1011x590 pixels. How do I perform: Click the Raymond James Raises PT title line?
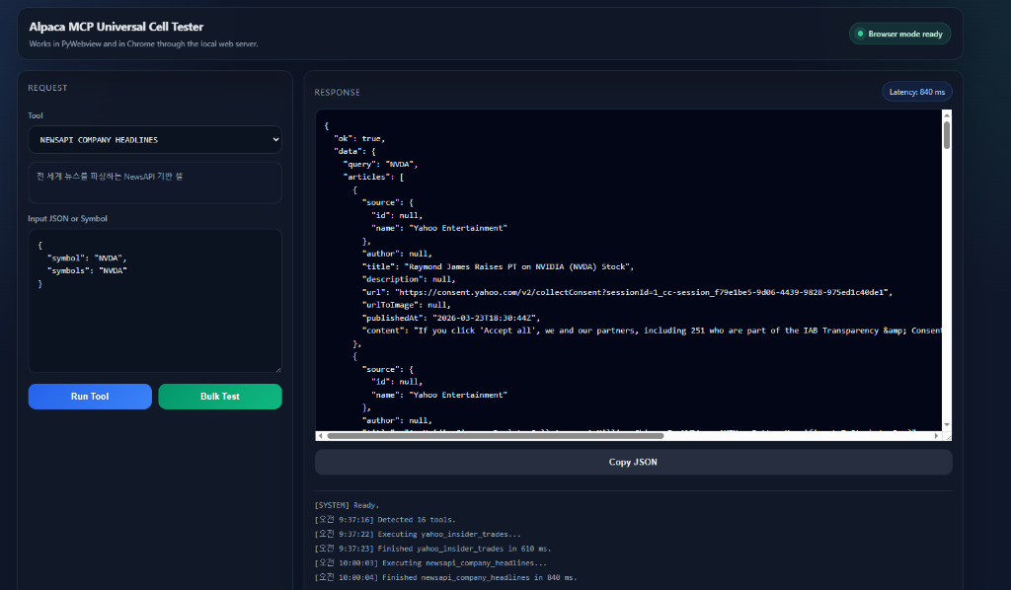tap(498, 266)
